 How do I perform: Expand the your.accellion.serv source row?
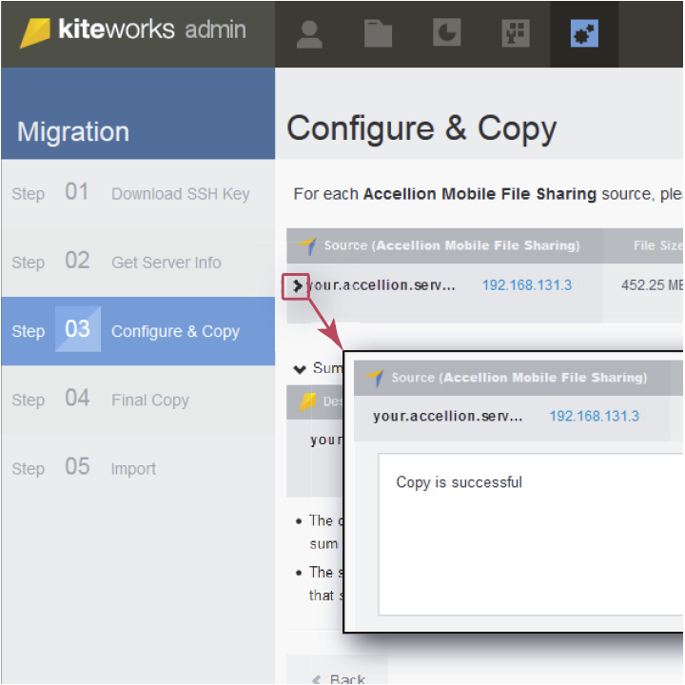click(297, 286)
